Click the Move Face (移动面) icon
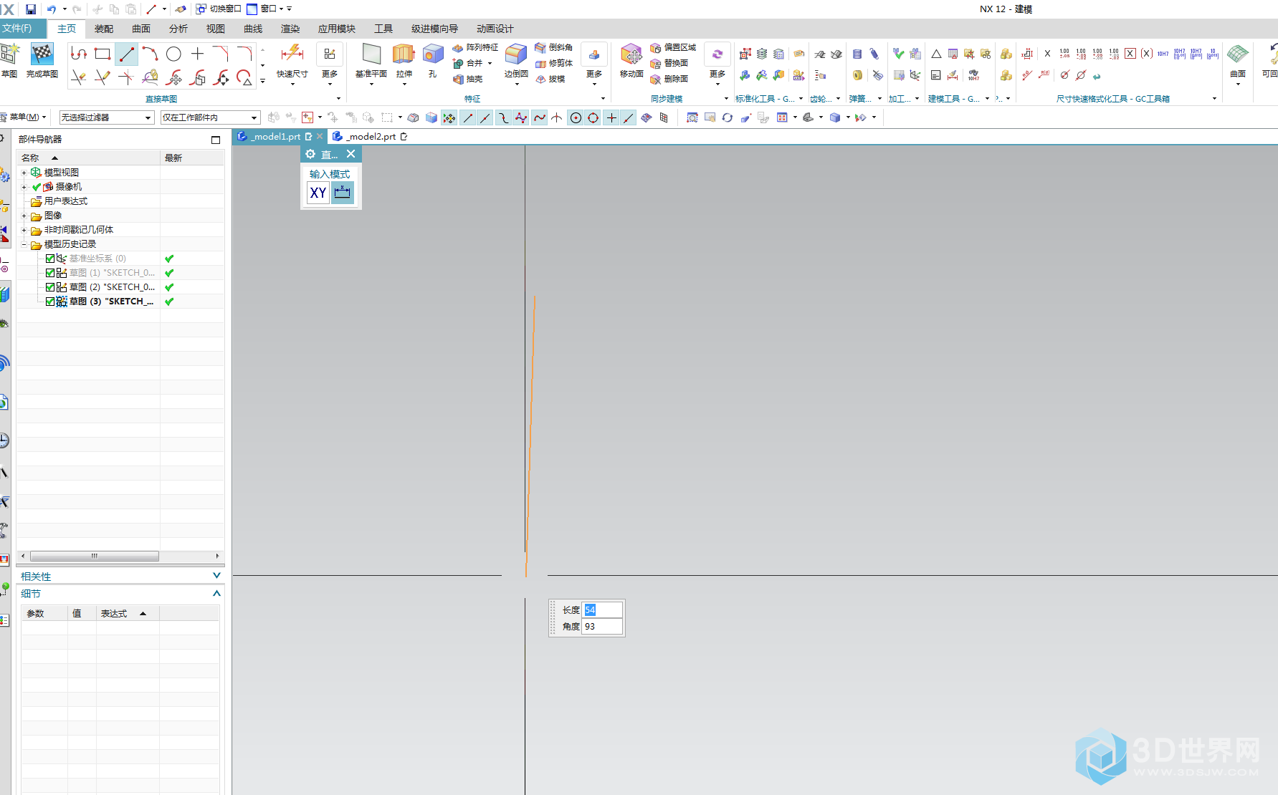The height and width of the screenshot is (795, 1278). pyautogui.click(x=631, y=54)
